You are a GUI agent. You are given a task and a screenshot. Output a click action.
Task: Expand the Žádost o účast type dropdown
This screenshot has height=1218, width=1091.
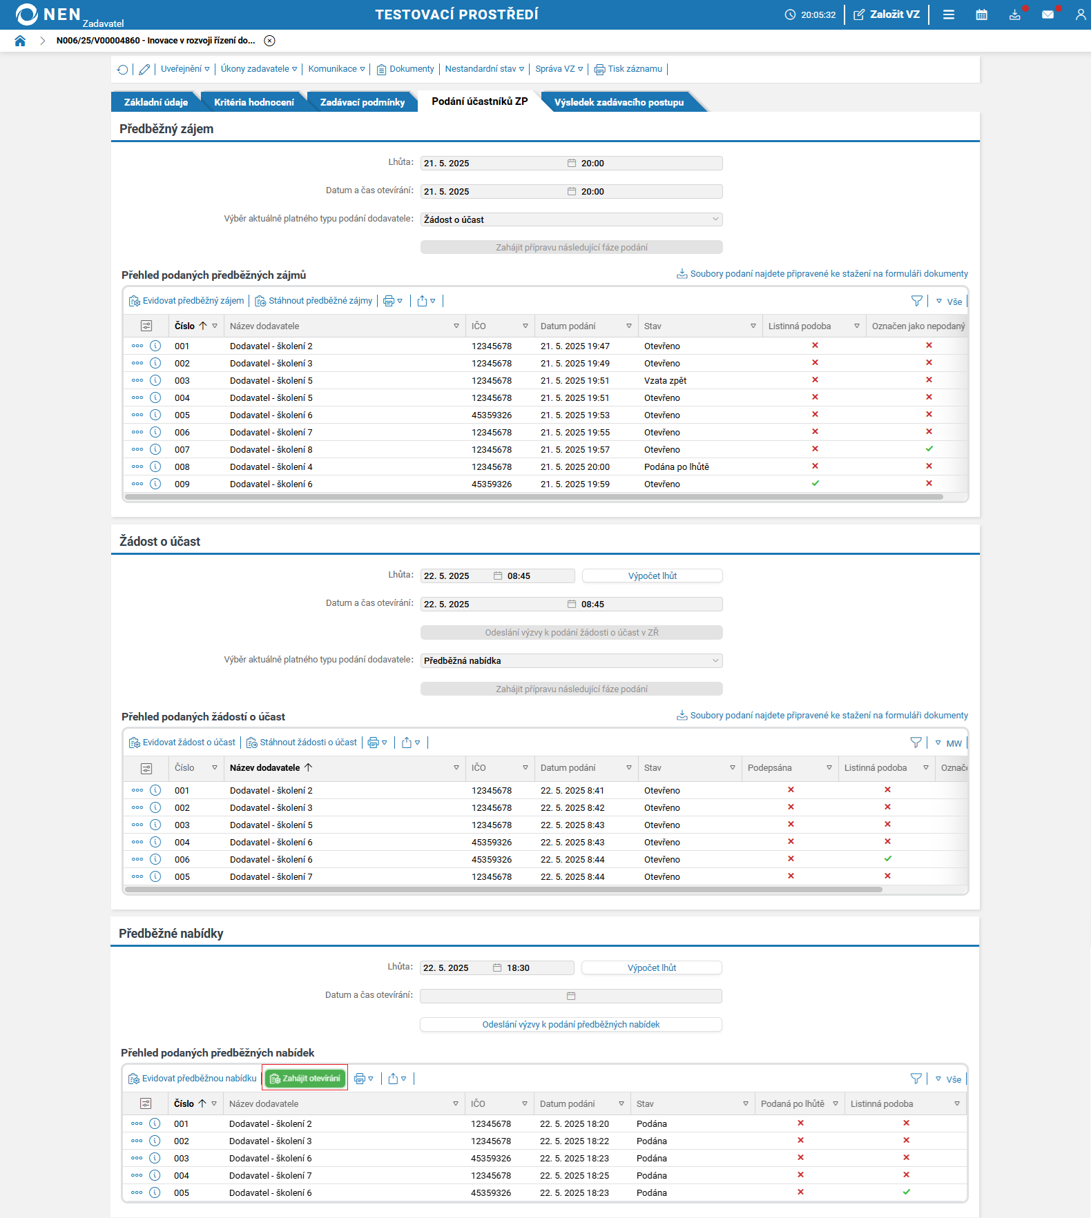(572, 219)
